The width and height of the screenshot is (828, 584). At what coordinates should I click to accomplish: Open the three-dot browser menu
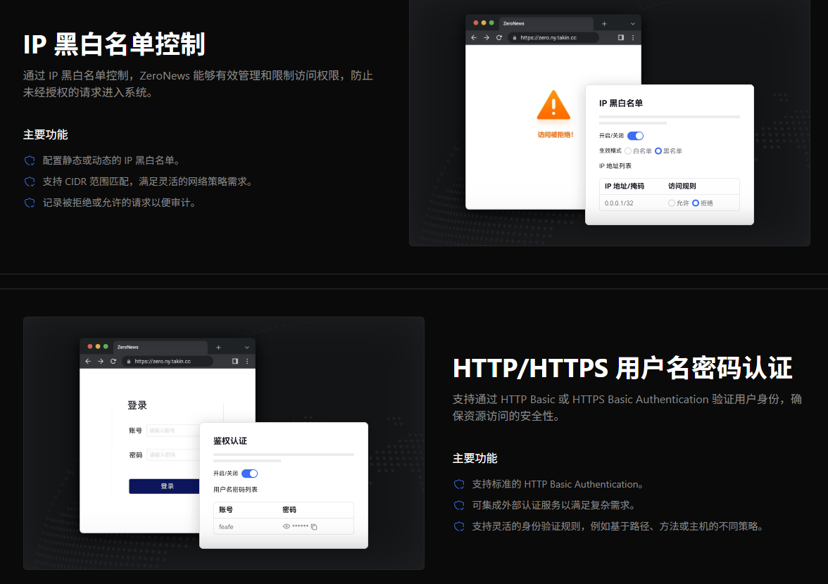click(633, 37)
